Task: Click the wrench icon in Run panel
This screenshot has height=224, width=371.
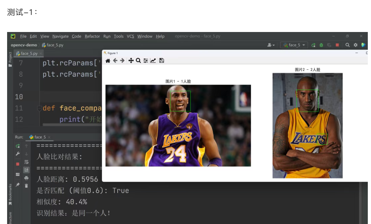Action: (18, 154)
